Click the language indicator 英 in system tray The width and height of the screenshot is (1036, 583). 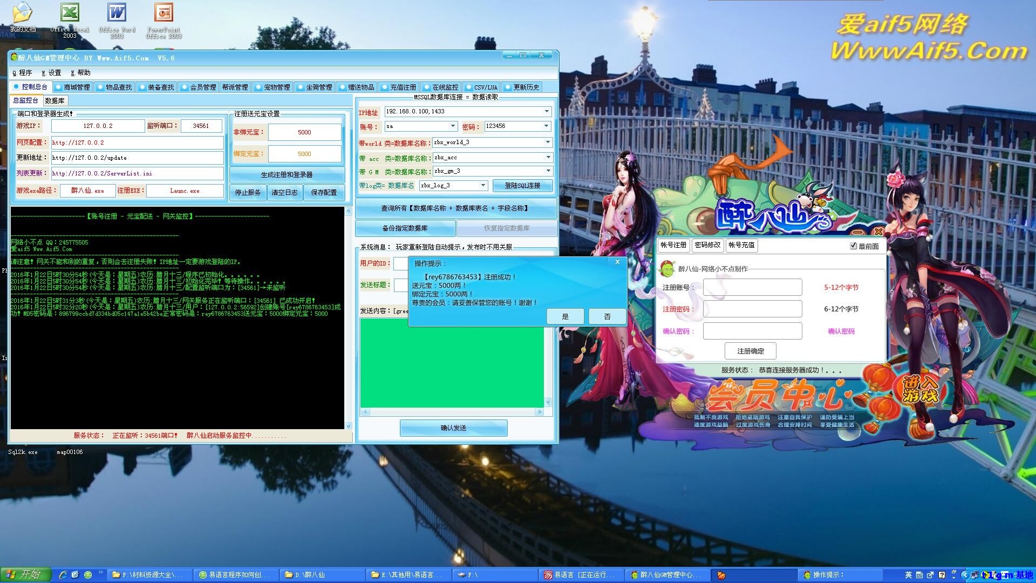tap(909, 574)
